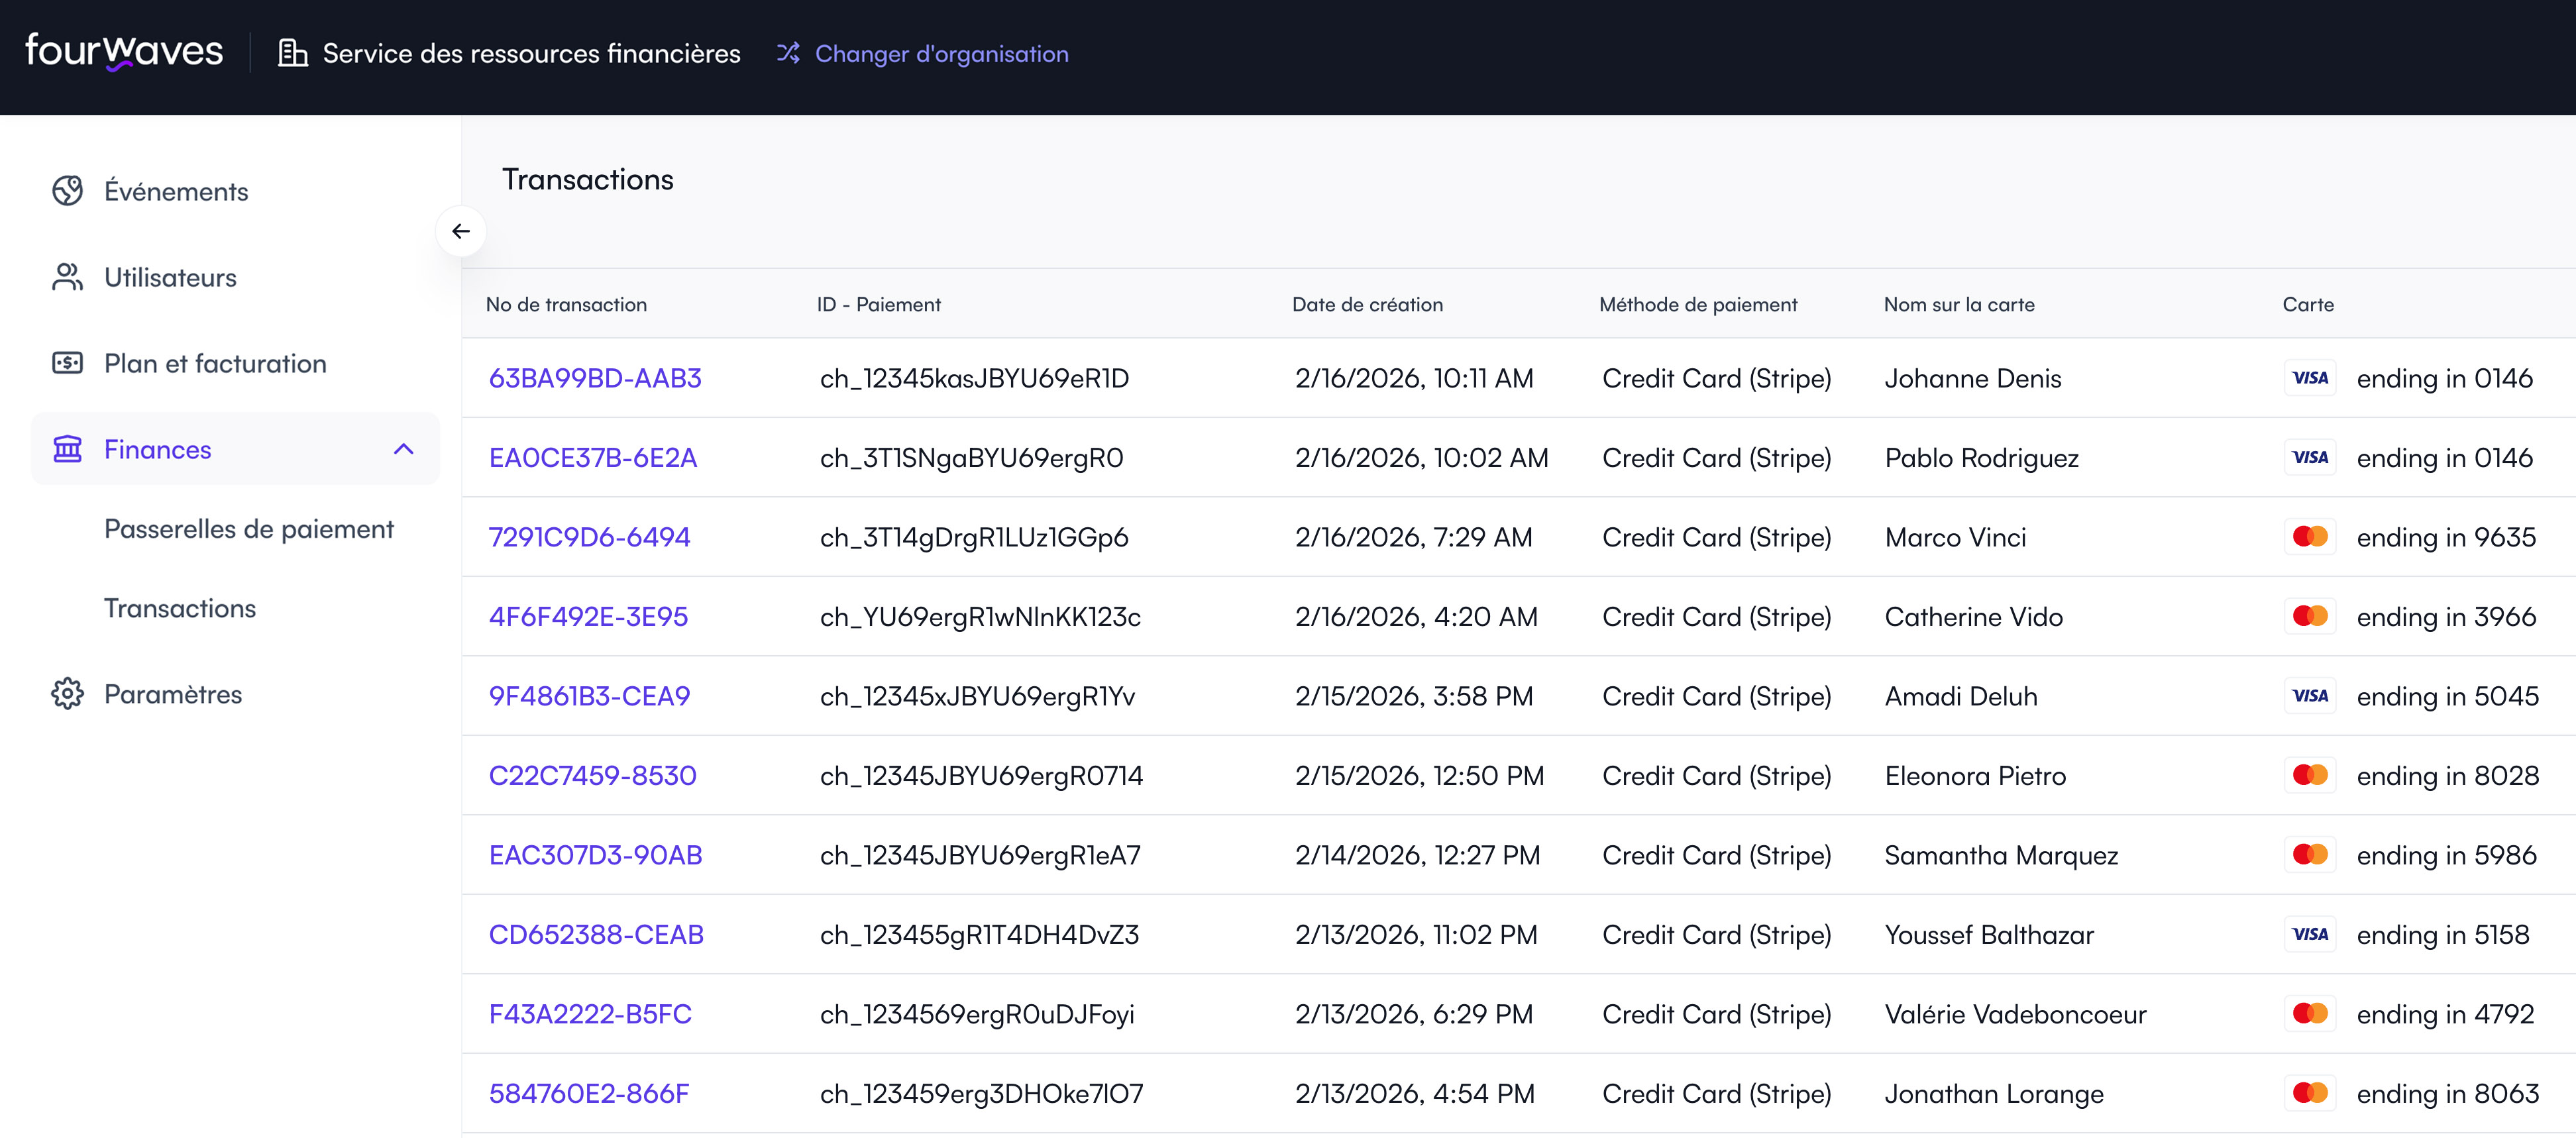Collapse the sidebar using the arrow button

click(461, 231)
